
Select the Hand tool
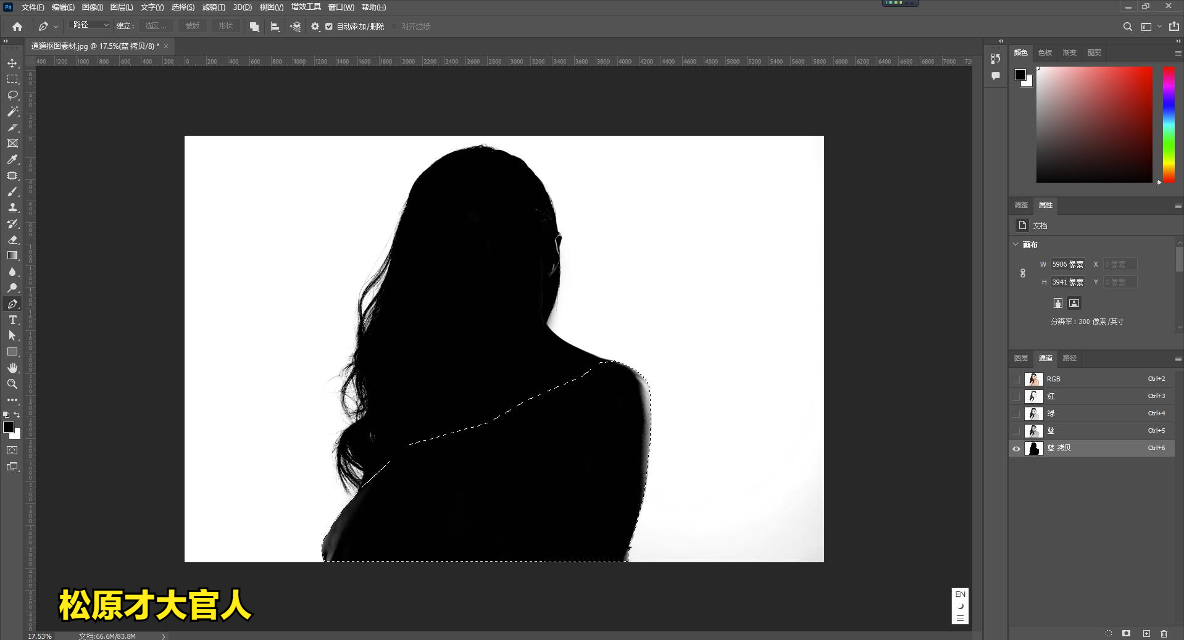[12, 368]
